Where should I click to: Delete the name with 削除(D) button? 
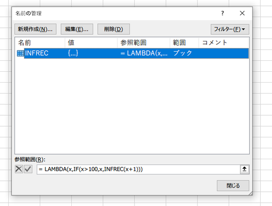114,29
